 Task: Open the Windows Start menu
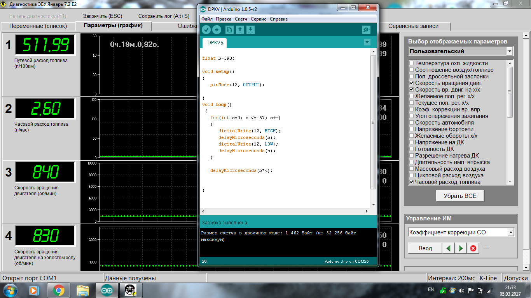click(x=10, y=290)
